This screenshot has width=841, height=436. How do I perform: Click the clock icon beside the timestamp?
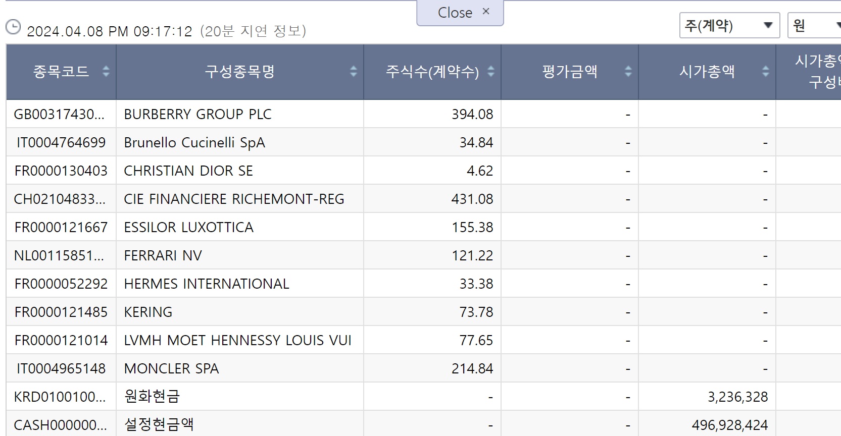13,27
